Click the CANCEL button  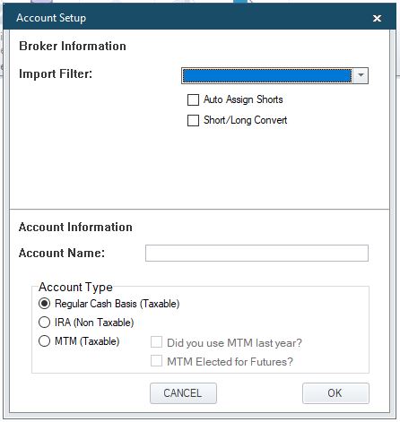tap(183, 393)
